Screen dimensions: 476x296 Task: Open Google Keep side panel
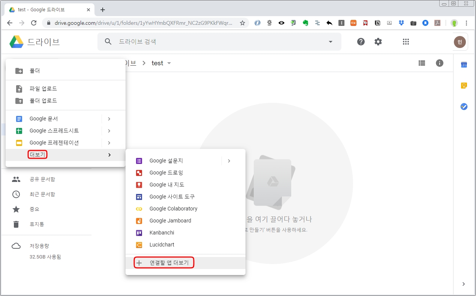coord(464,86)
